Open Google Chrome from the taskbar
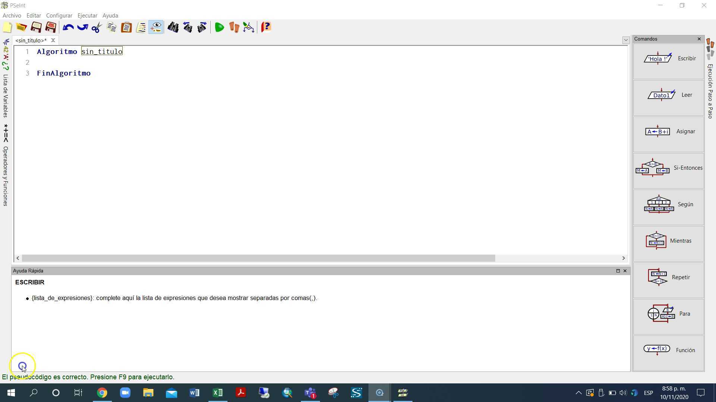 102,393
